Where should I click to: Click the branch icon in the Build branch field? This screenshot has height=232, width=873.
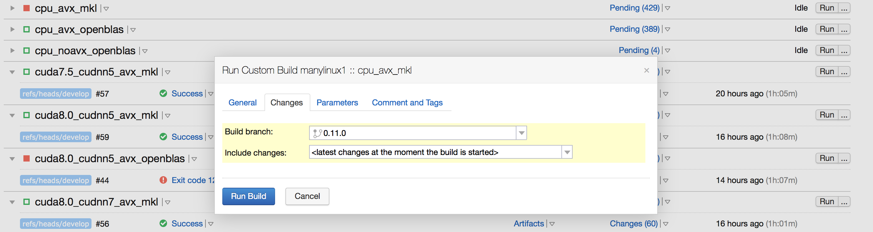pyautogui.click(x=317, y=133)
